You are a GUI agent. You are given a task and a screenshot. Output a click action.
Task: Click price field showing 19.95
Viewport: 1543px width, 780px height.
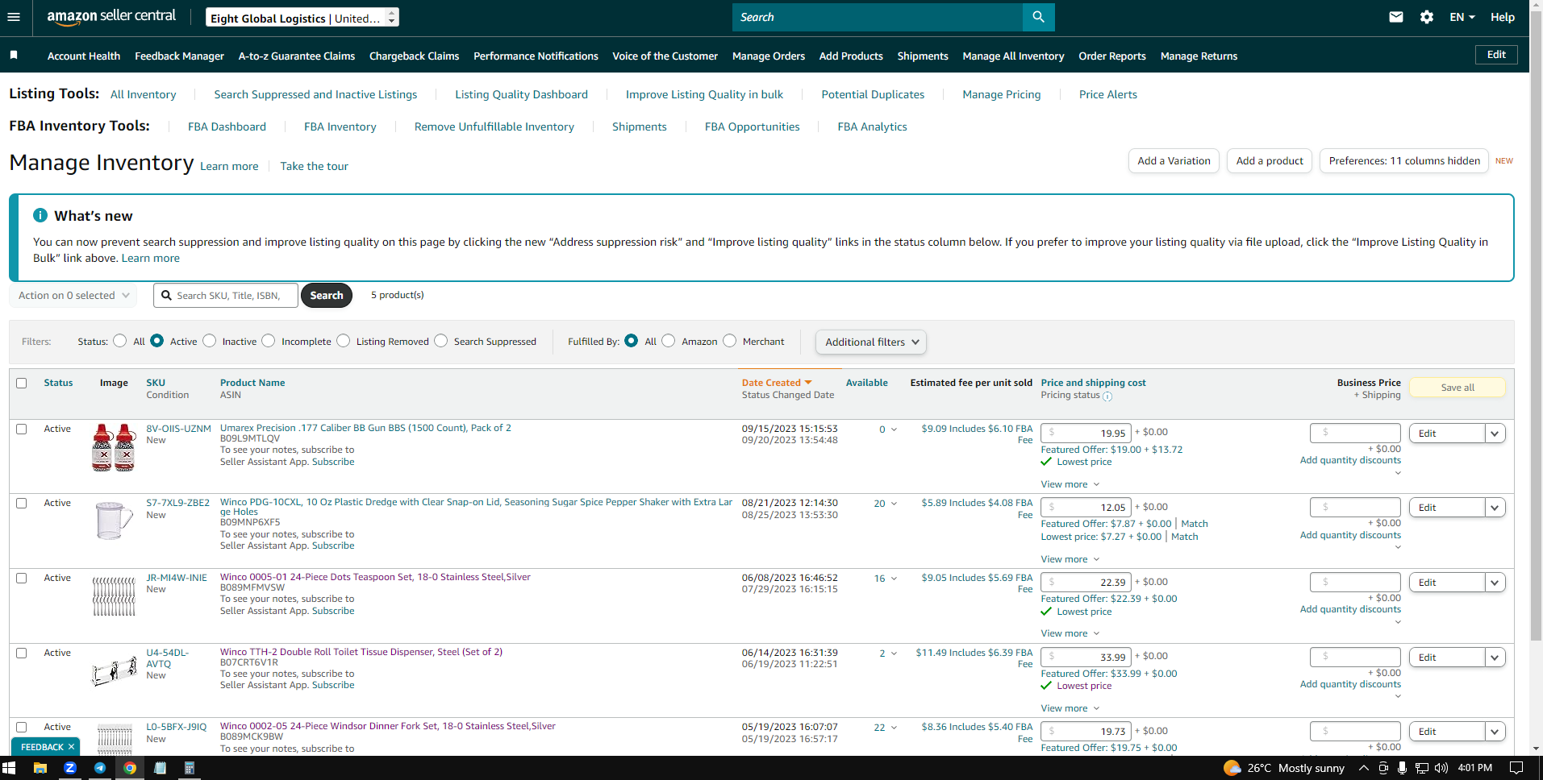(x=1086, y=434)
